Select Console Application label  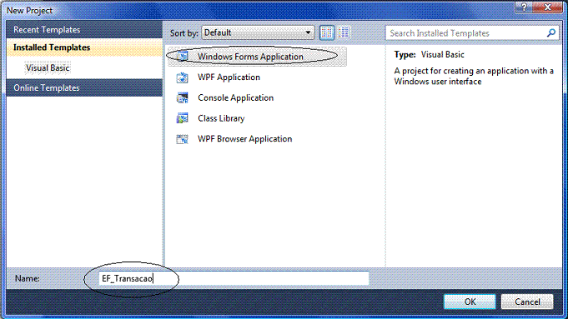point(235,98)
